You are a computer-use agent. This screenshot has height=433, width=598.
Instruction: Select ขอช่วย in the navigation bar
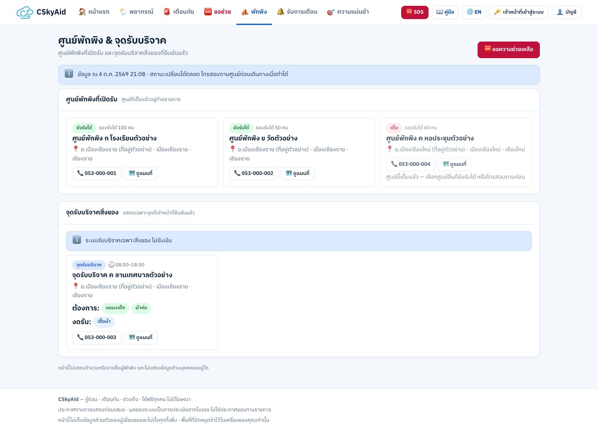[x=218, y=12]
